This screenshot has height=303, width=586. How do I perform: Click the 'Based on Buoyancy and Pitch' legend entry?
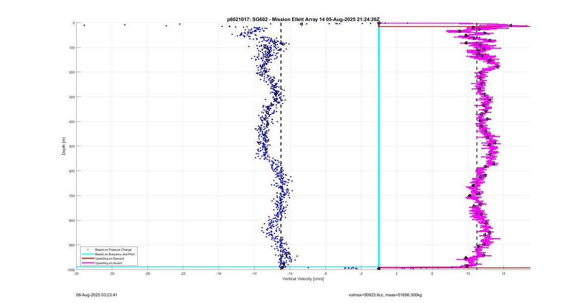coord(115,254)
